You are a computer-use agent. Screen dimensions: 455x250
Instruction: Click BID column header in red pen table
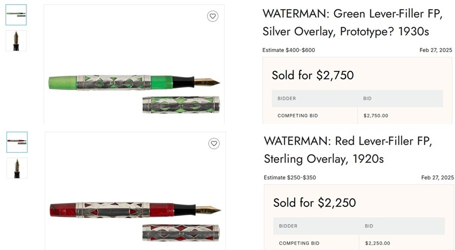369,226
